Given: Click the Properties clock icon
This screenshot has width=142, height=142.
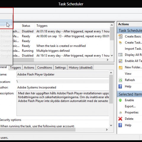Looking at the screenshot, I should (x=120, y=112).
